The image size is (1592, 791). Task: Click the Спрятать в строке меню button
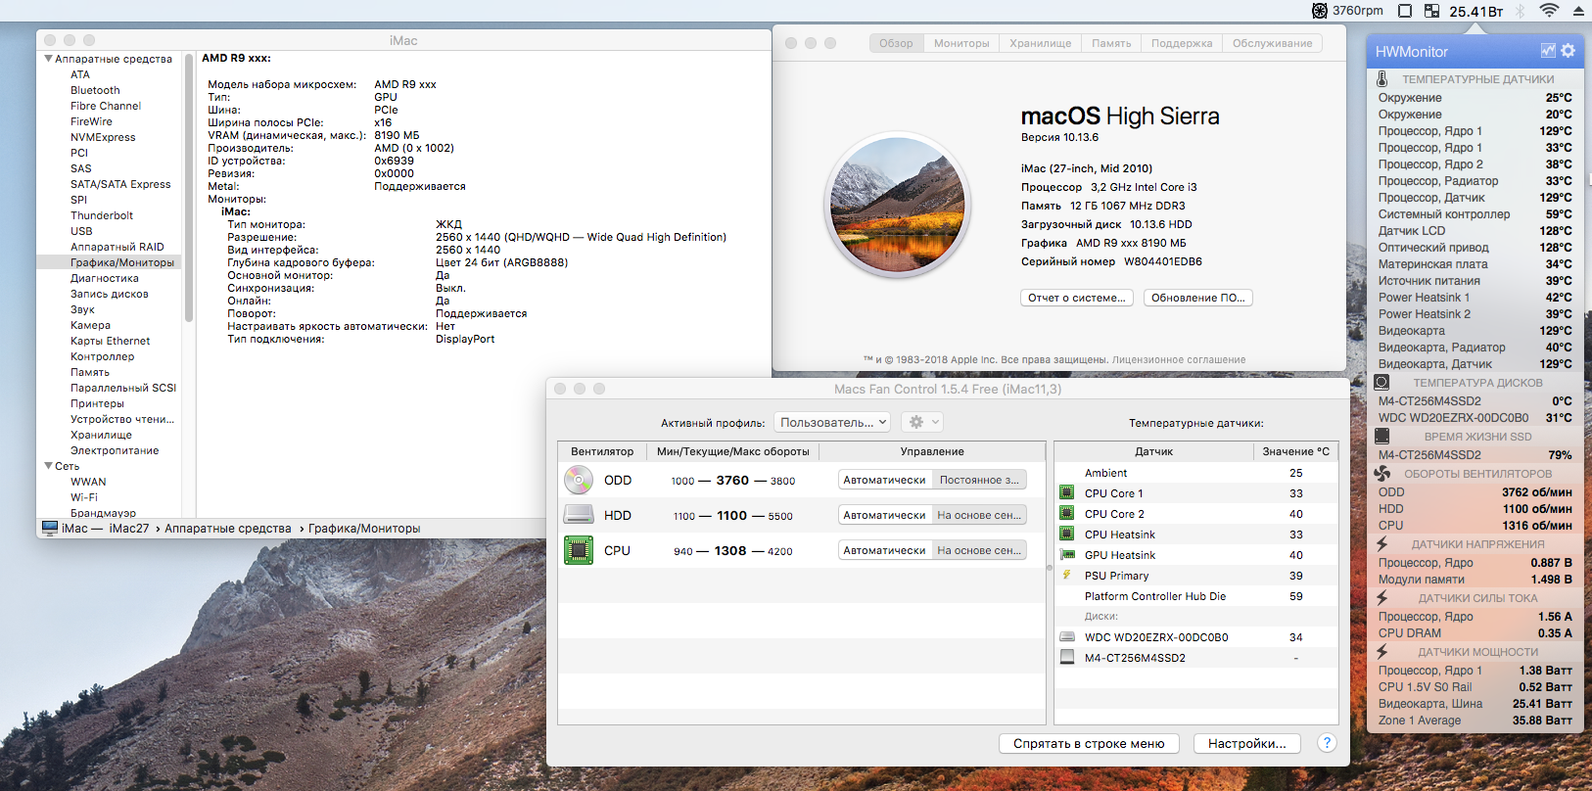coord(1089,743)
